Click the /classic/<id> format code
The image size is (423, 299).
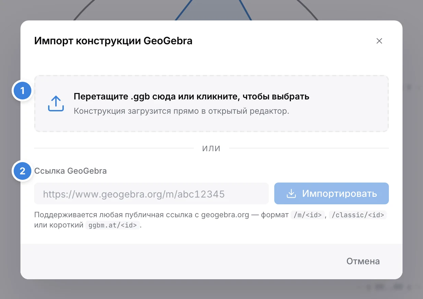coord(358,216)
